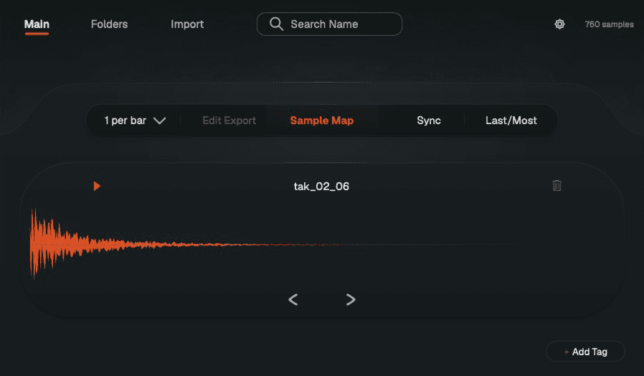Toggle the Sync option
Image resolution: width=644 pixels, height=376 pixels.
[x=429, y=121]
